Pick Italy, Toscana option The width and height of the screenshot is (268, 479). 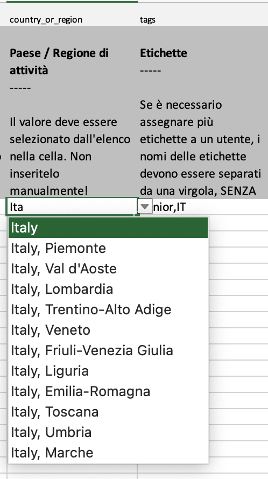(x=108, y=412)
